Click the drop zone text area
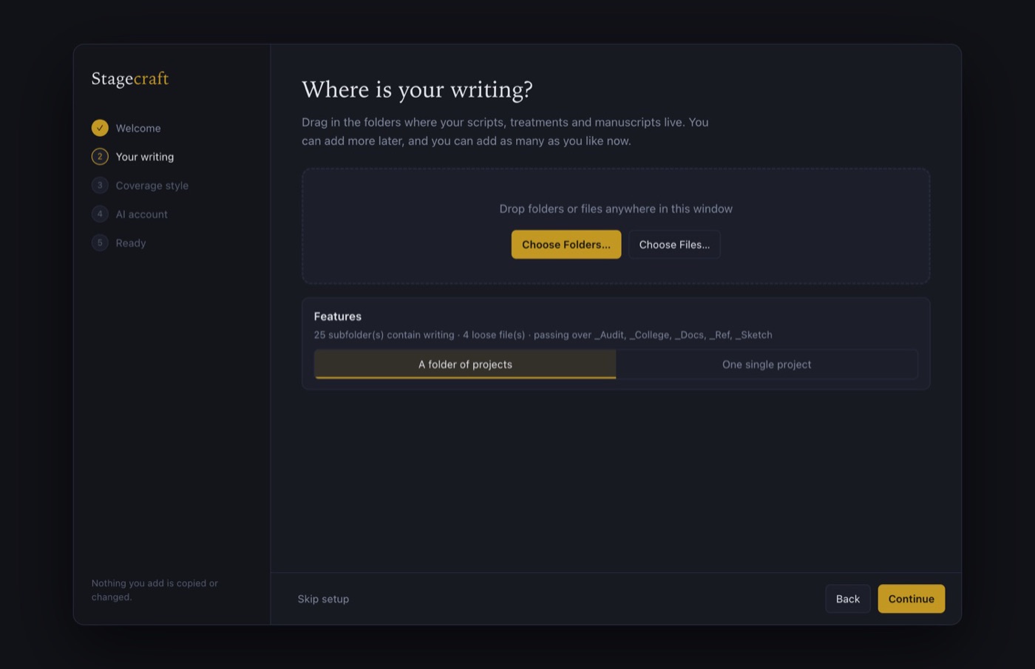 tap(616, 209)
